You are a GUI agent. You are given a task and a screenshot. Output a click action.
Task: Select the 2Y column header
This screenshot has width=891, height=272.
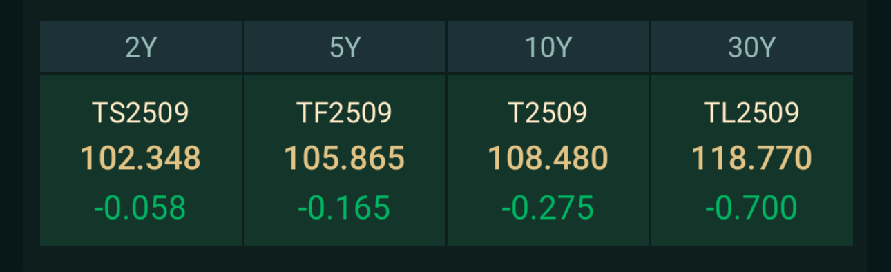tap(141, 47)
